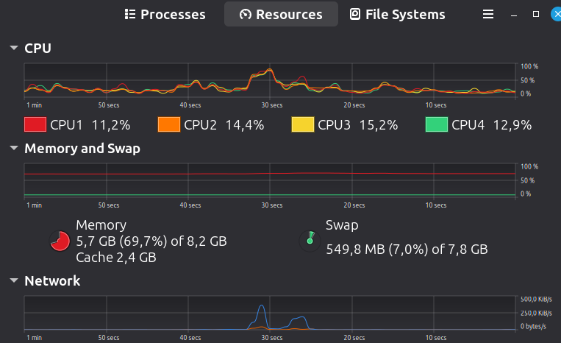Click the CPU usage peak on graph
Screen dimensions: 561x343
tap(270, 70)
